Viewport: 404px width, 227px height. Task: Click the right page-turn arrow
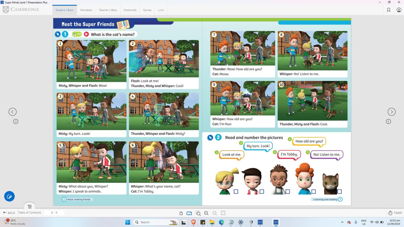pyautogui.click(x=392, y=111)
